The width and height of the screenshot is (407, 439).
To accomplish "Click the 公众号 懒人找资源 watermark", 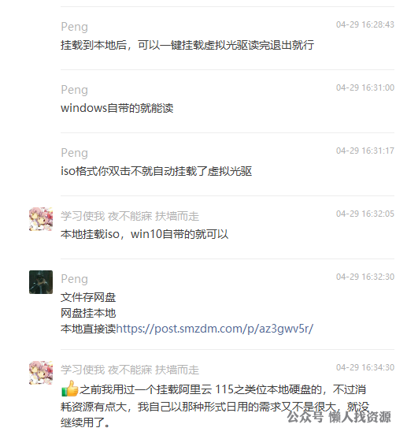I will click(339, 417).
